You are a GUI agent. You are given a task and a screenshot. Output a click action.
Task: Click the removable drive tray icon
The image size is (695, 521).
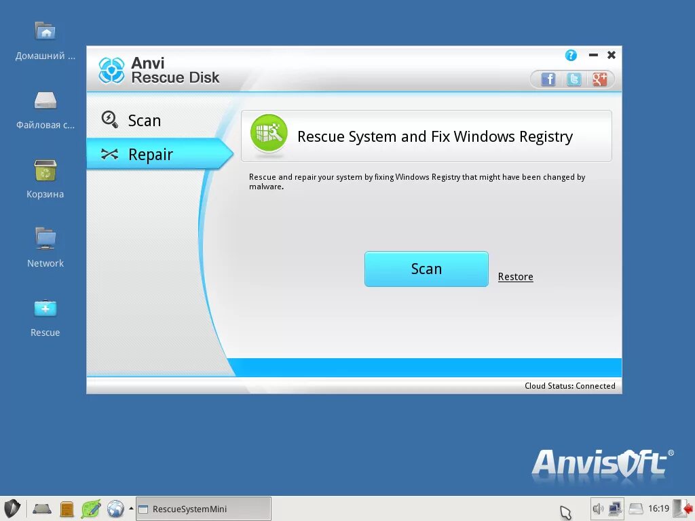(635, 509)
